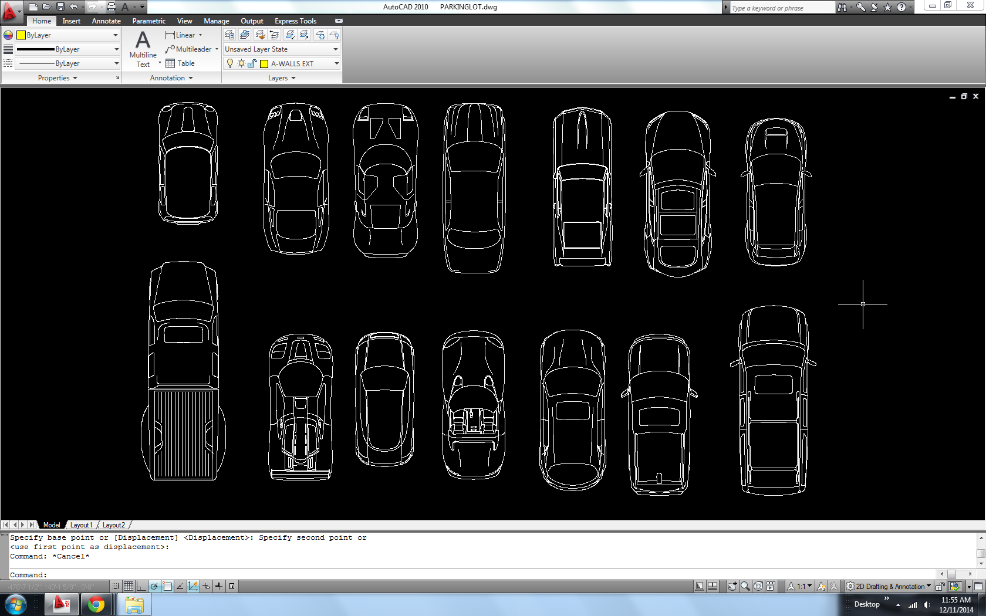Open the lineweight ByLayer dropdown

67,49
